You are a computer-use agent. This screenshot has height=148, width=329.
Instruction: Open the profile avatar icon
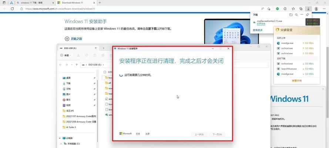(x=316, y=9)
